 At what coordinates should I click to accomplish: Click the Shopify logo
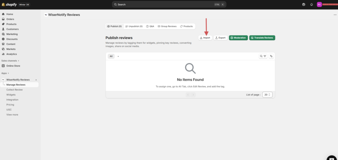click(10, 4)
